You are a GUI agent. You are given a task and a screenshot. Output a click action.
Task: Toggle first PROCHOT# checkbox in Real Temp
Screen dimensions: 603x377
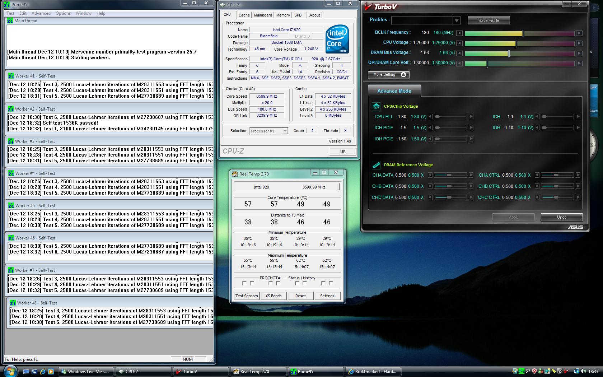click(x=244, y=283)
